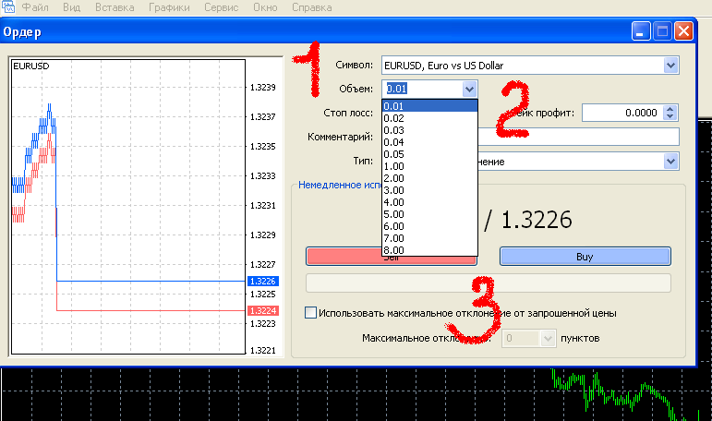Select 8.00 in the volume list
712x421 pixels.
(x=429, y=250)
